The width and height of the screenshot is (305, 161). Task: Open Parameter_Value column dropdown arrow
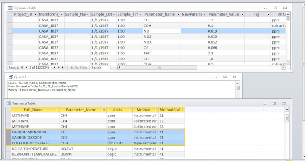point(242,15)
